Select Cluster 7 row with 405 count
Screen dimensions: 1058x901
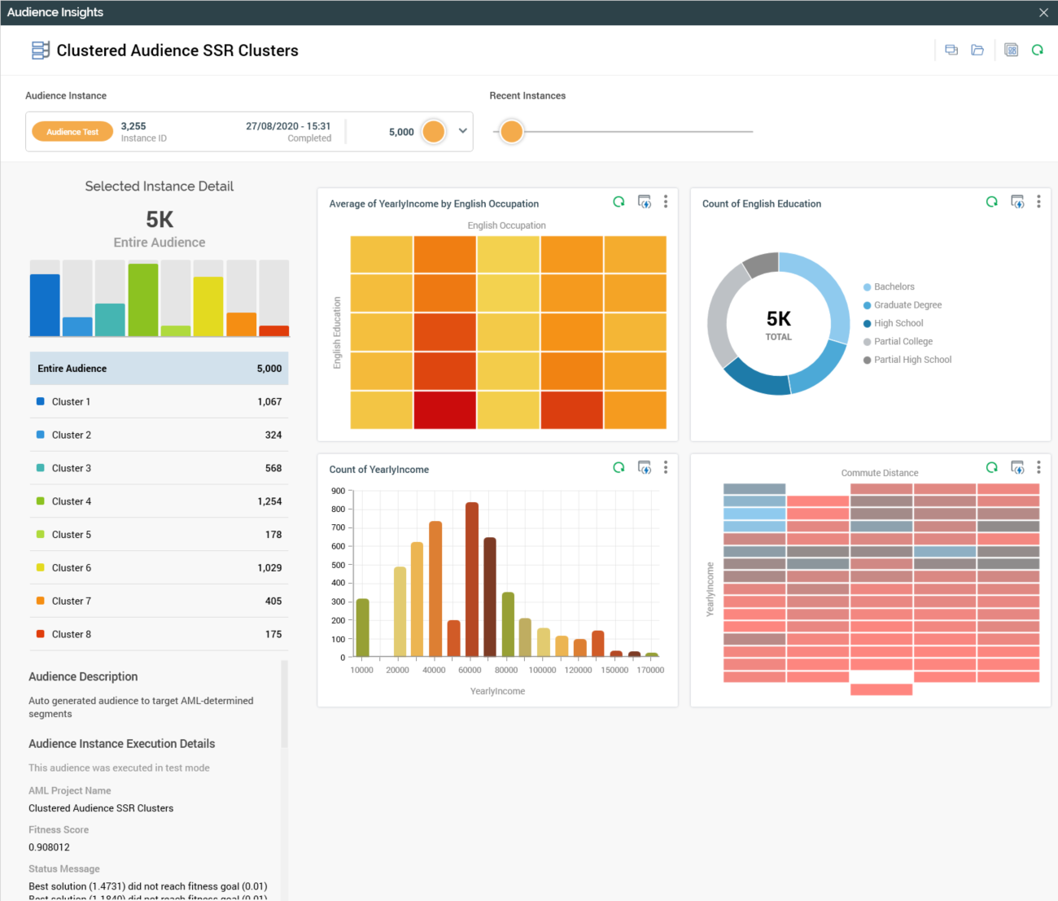coord(159,601)
